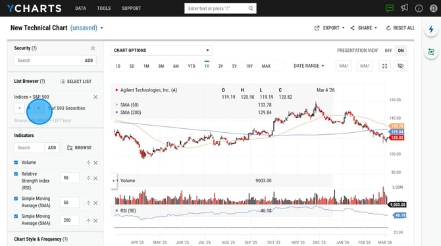This screenshot has width=441, height=246.
Task: Expand the Volume panel side arrow
Action: click(x=114, y=181)
